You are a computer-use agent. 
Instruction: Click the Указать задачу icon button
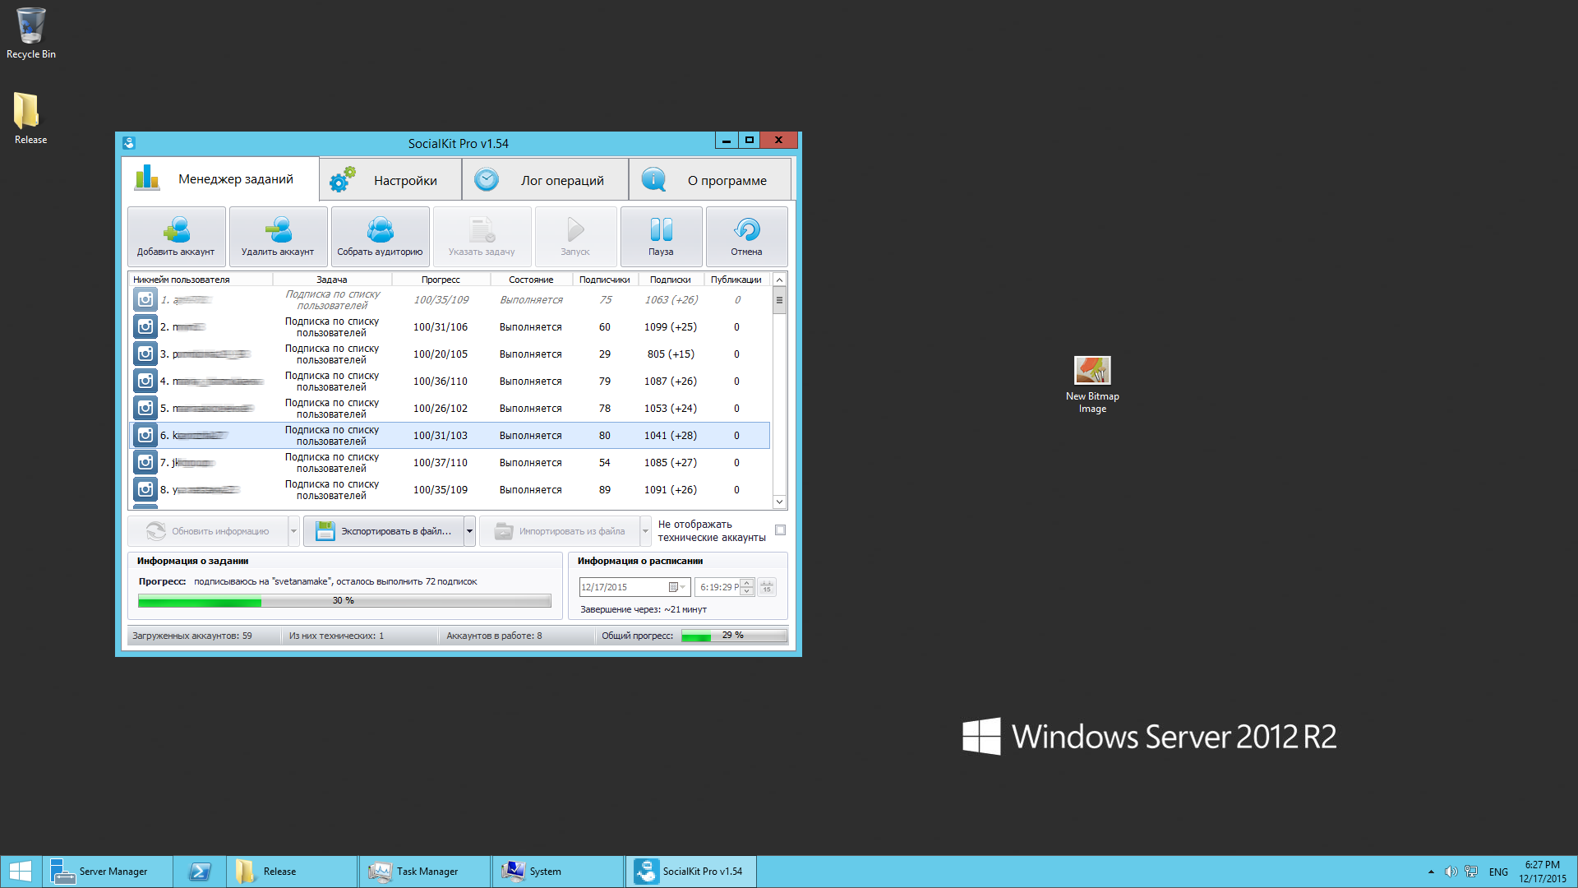tap(482, 237)
